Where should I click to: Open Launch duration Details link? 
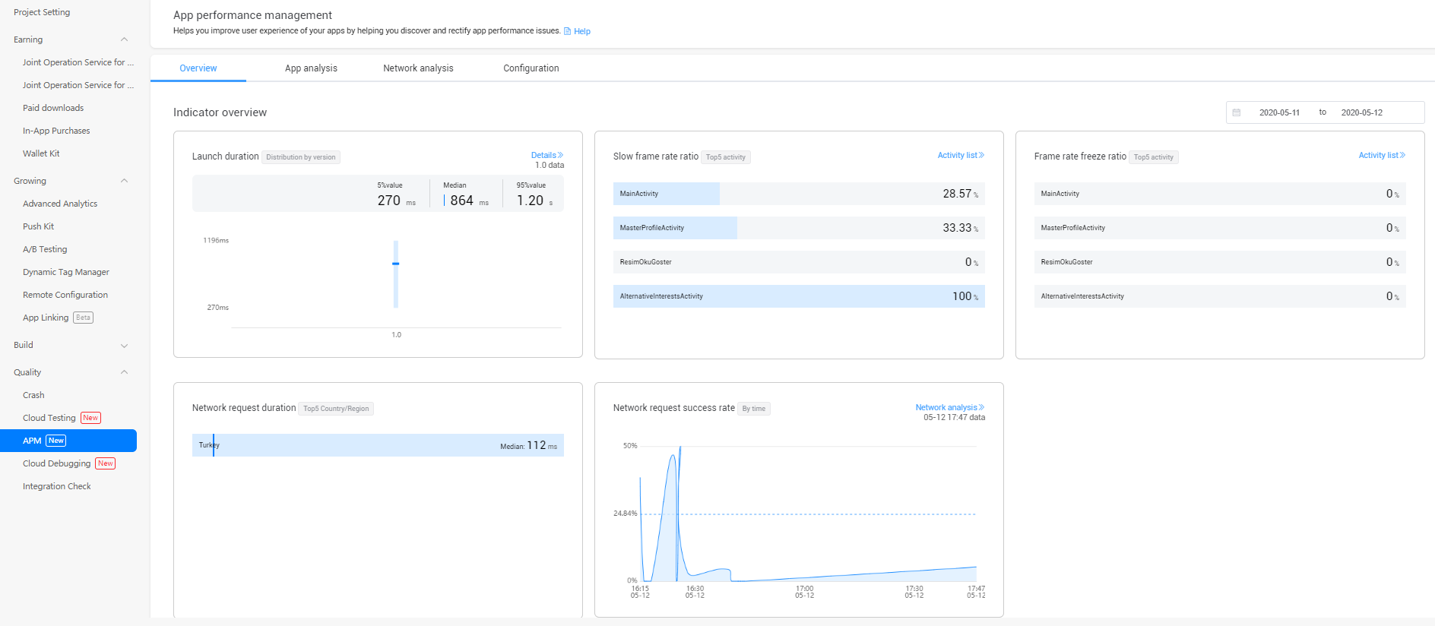pyautogui.click(x=547, y=155)
